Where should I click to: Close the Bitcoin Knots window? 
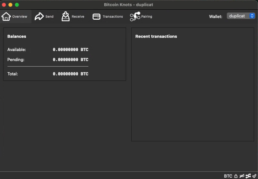pos(4,5)
